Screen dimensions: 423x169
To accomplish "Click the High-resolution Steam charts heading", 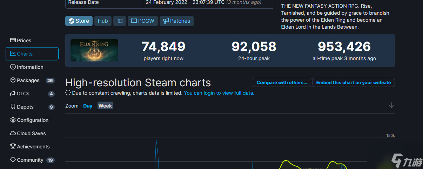I will [x=138, y=83].
